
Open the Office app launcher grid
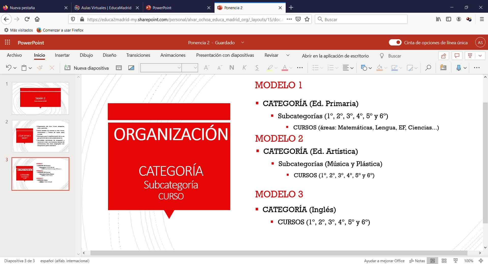(x=8, y=42)
